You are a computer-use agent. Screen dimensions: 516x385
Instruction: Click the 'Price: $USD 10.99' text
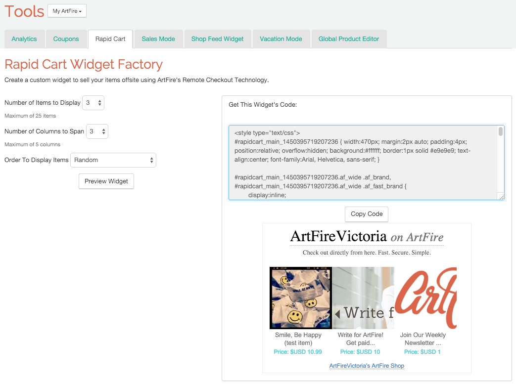coord(298,352)
